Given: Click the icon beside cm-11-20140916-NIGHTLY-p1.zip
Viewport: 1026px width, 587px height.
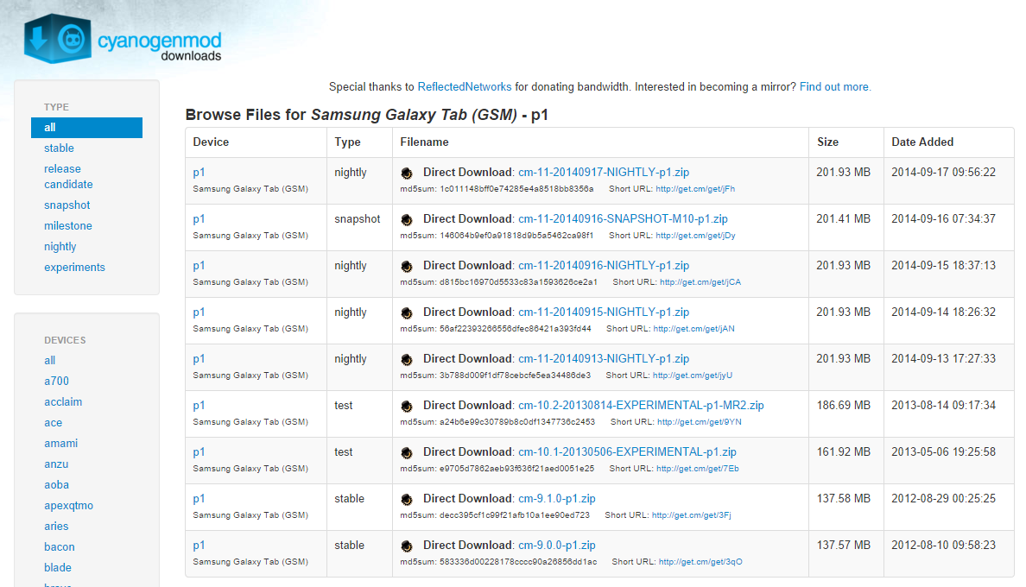Looking at the screenshot, I should click(407, 266).
